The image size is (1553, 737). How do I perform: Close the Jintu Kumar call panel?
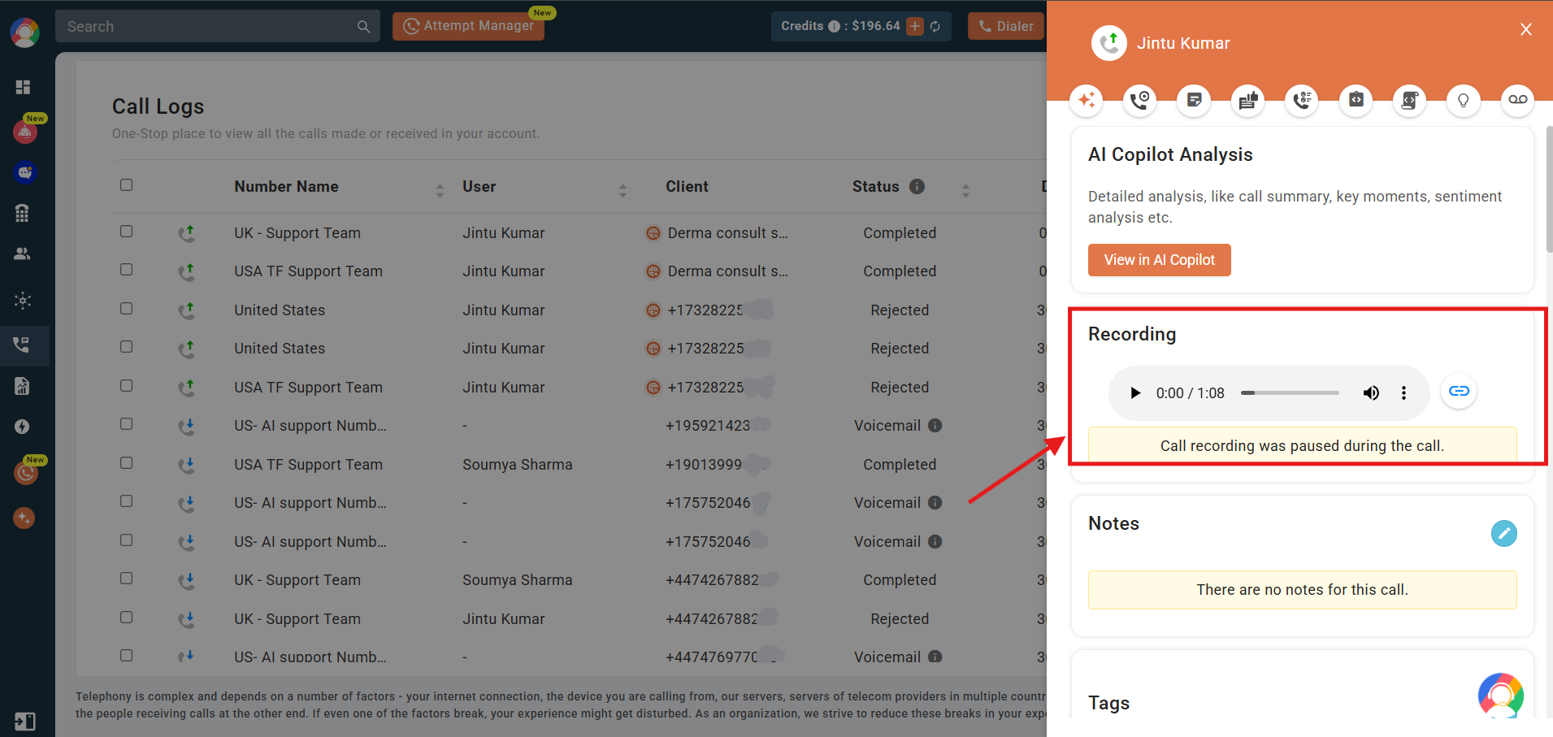pyautogui.click(x=1526, y=29)
